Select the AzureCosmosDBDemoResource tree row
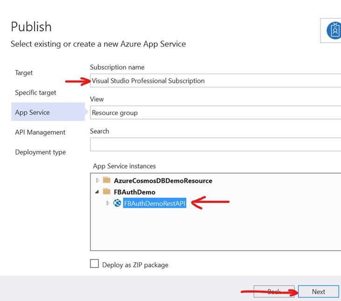 [163, 180]
